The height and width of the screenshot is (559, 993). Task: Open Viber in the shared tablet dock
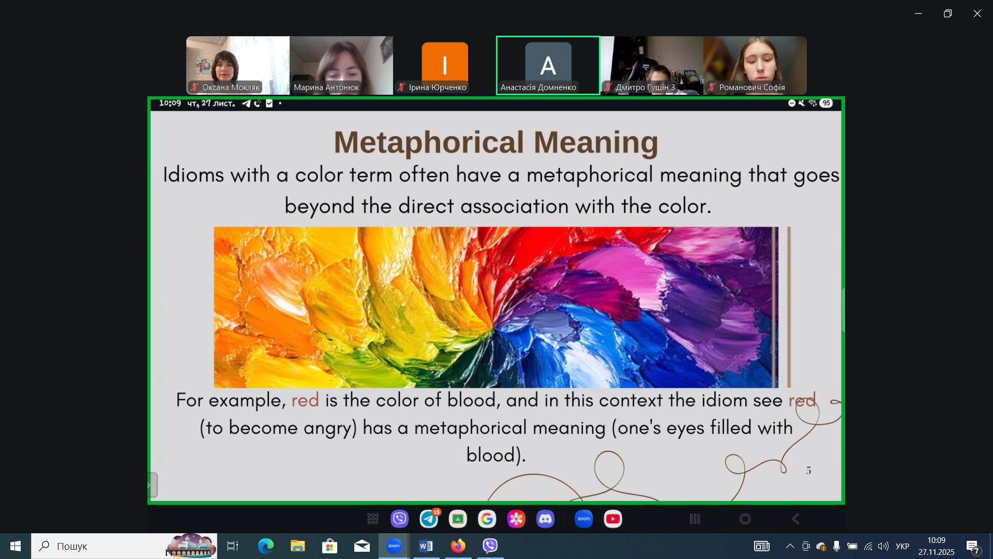[399, 519]
